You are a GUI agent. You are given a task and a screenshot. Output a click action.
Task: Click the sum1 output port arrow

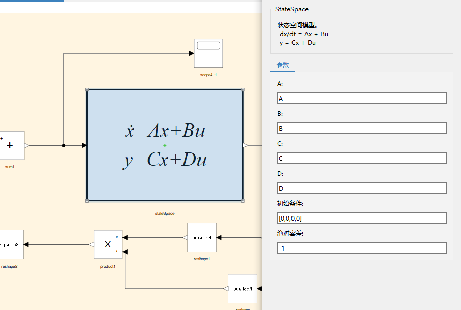[27, 146]
